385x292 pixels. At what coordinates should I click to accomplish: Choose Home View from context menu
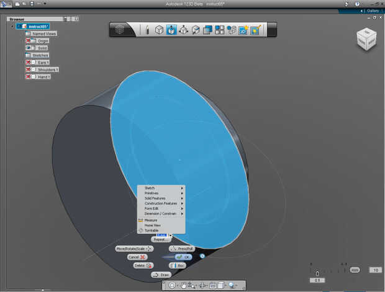(161, 225)
